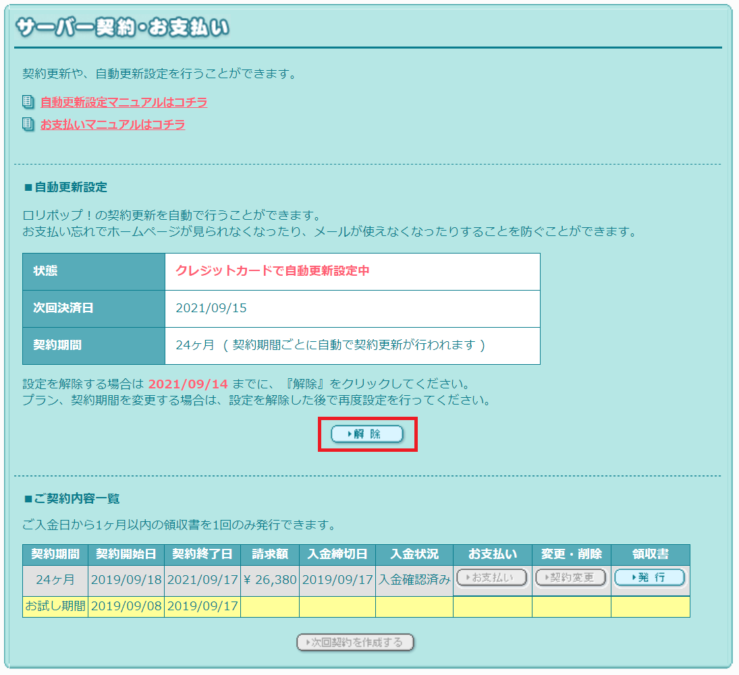Click the billed amount ¥ 26,380
Image resolution: width=739 pixels, height=675 pixels.
270,581
